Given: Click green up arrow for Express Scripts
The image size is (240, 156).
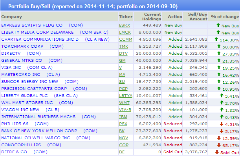Looking at the screenshot, I should tap(218, 25).
